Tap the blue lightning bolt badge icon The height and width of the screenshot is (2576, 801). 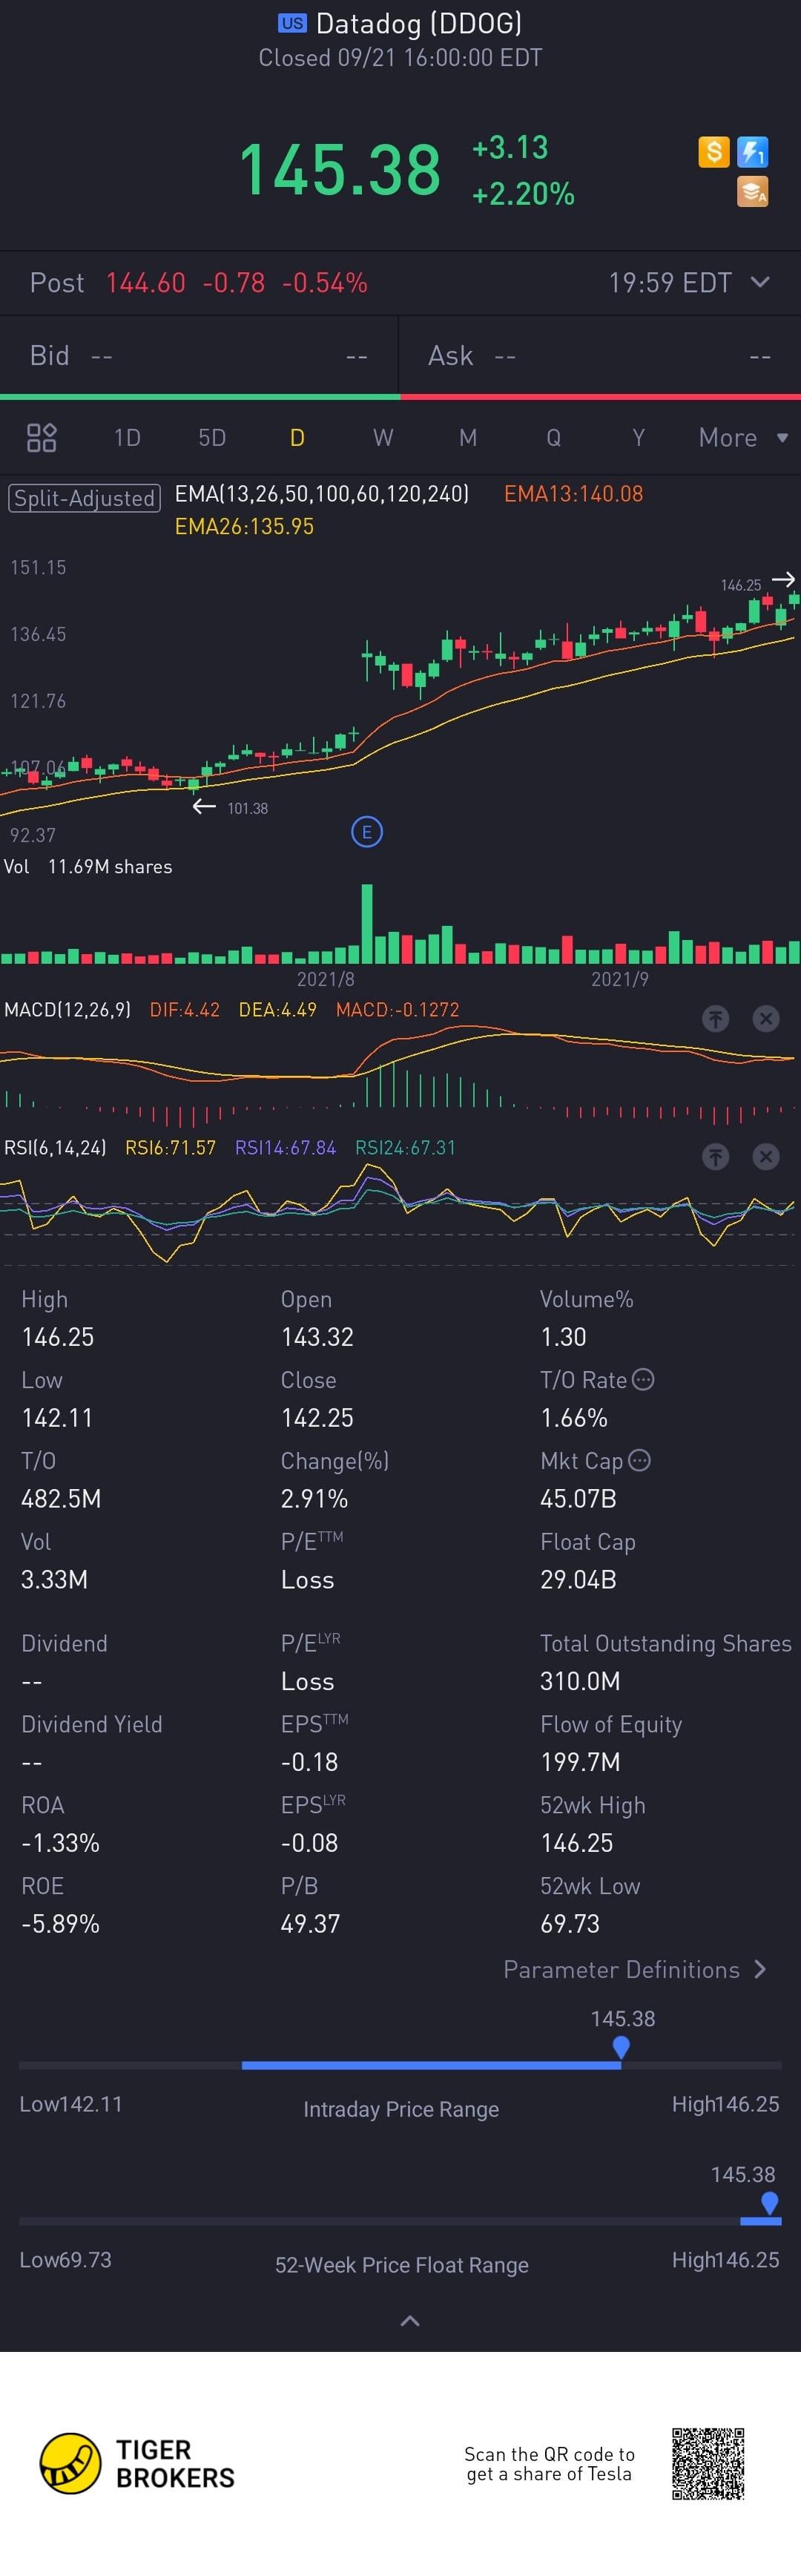(x=752, y=152)
